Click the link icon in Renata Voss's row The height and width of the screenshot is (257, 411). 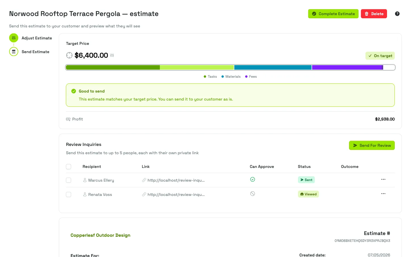(x=144, y=194)
